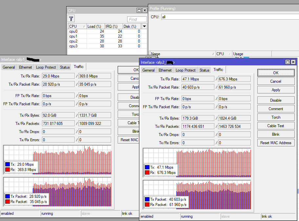The image size is (299, 221).
Task: Launch Torch from the sfp2 window
Action: click(276, 117)
